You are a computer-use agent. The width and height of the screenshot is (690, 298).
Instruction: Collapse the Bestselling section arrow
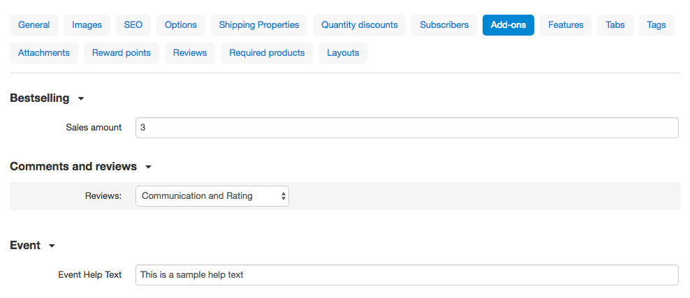point(81,99)
